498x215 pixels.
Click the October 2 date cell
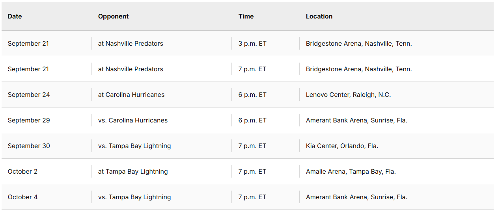point(22,172)
